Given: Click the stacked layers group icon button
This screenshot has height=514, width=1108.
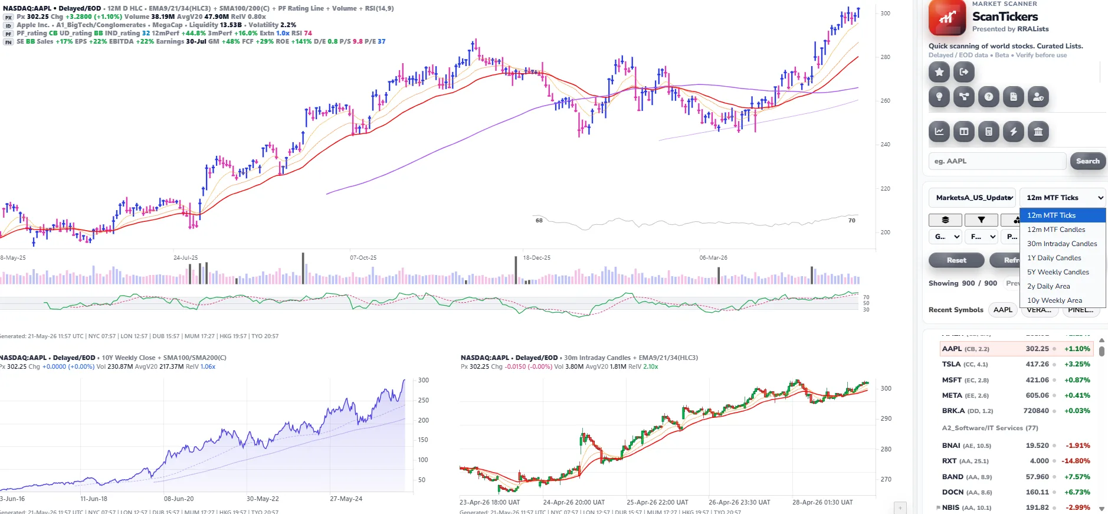Looking at the screenshot, I should (x=945, y=220).
